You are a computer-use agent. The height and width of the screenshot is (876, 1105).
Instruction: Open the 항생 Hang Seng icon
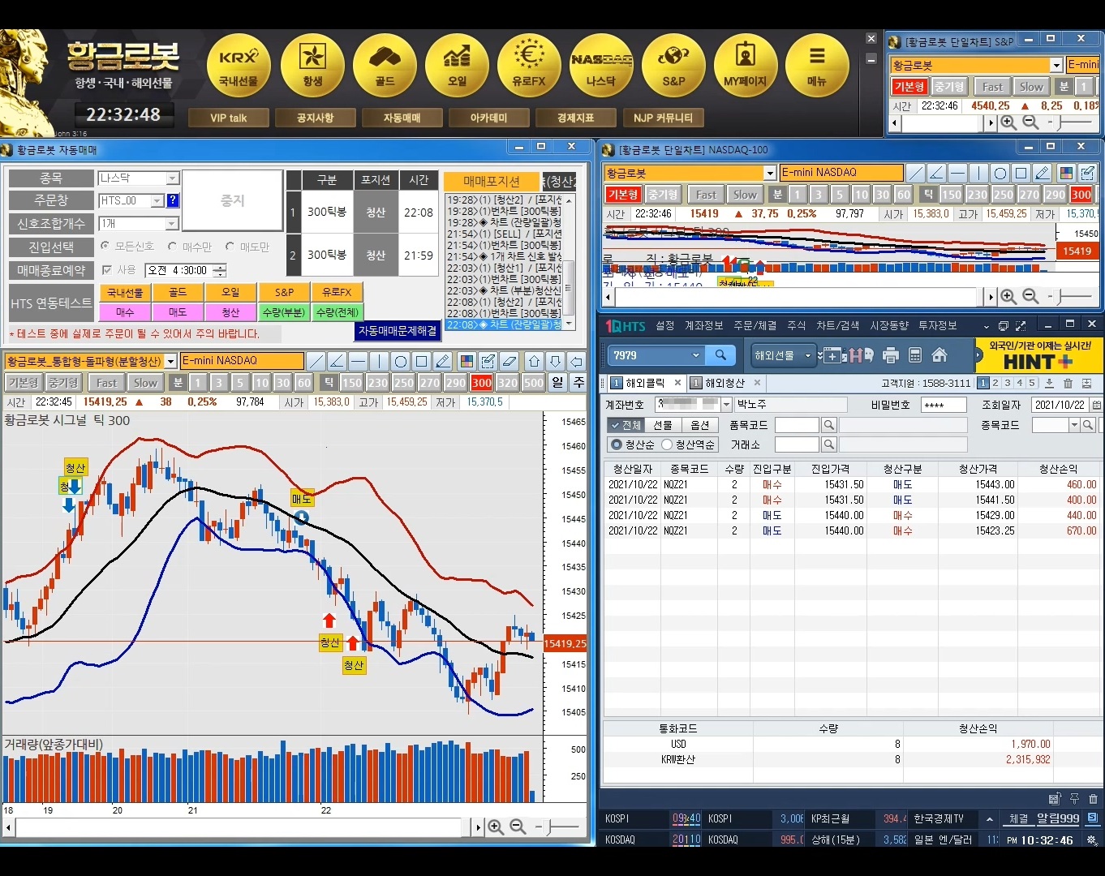(x=312, y=67)
